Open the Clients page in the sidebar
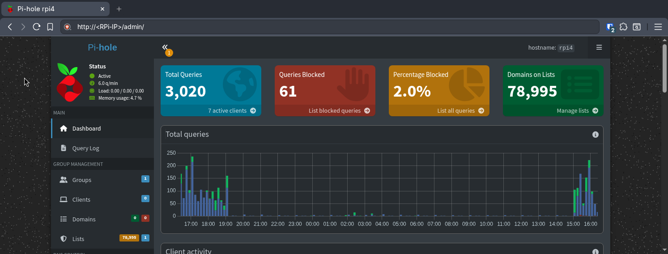The image size is (668, 254). (81, 199)
